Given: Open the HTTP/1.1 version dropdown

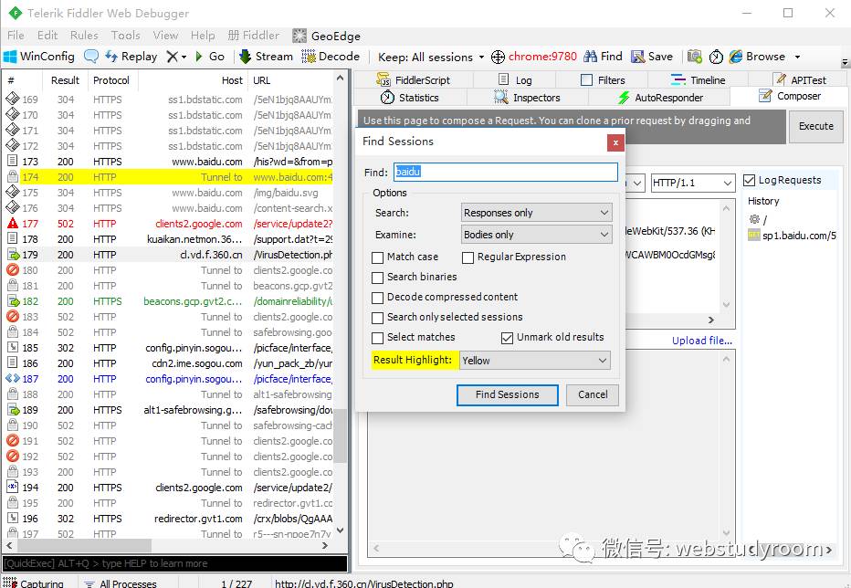Looking at the screenshot, I should pyautogui.click(x=692, y=183).
